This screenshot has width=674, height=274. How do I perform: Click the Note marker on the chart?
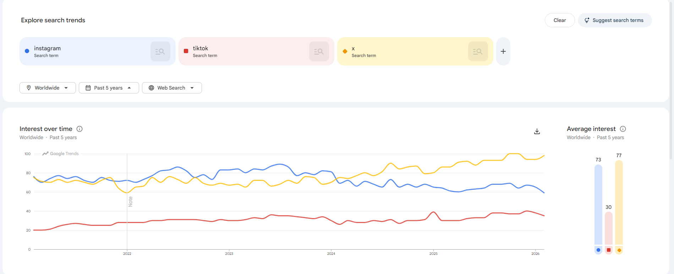(x=130, y=201)
